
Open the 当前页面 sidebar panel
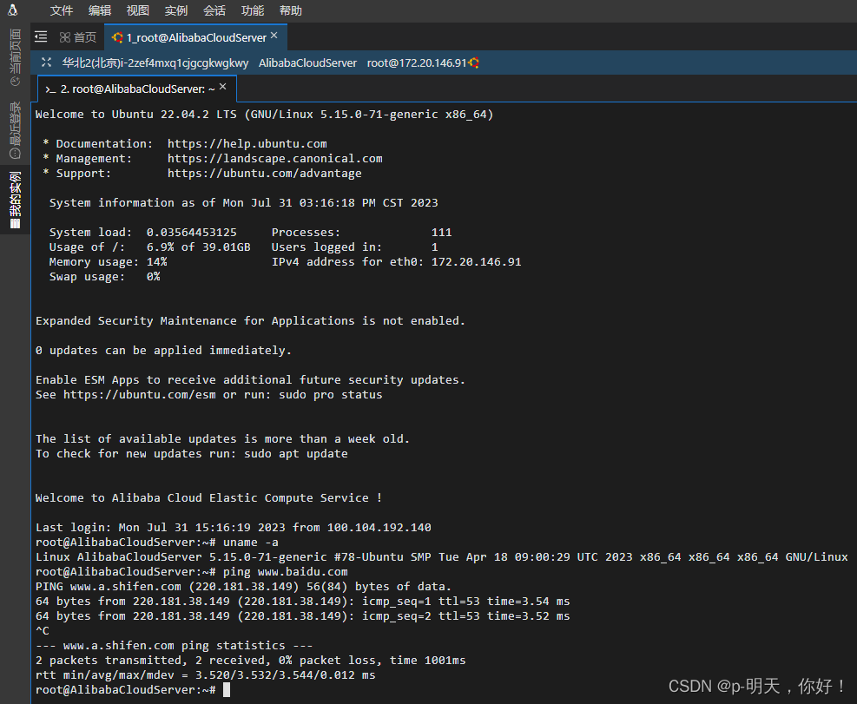[16, 57]
